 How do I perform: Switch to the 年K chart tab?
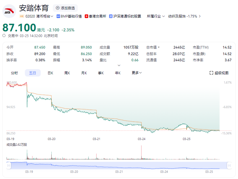point(118,73)
